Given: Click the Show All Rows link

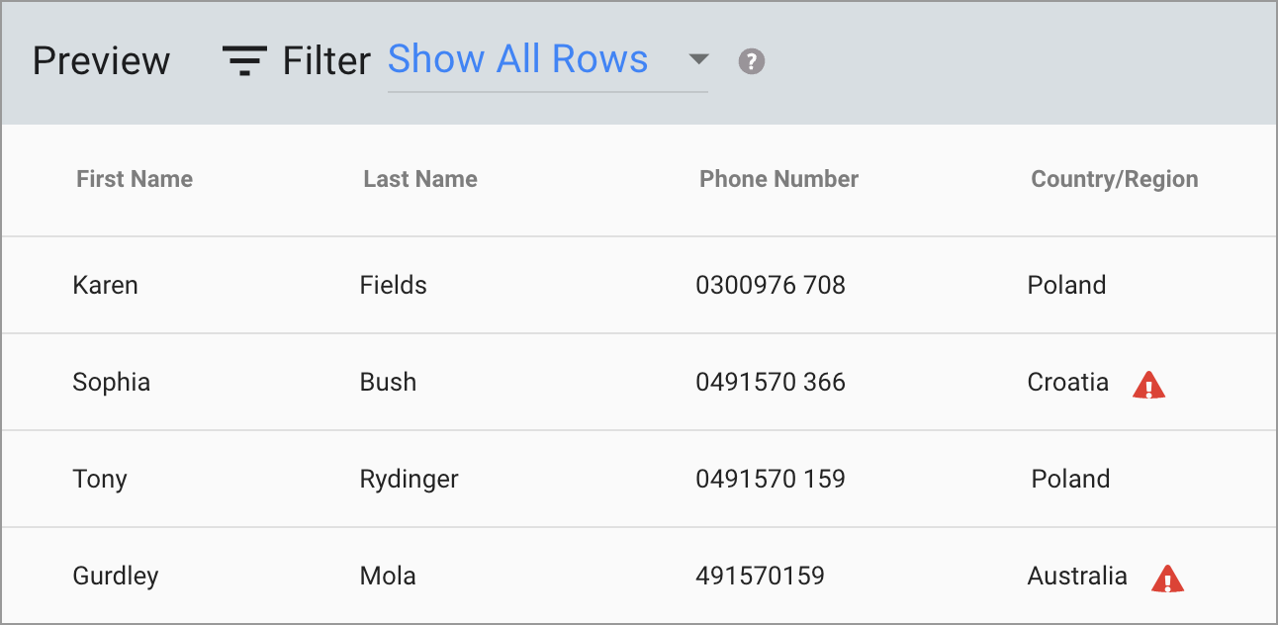Looking at the screenshot, I should 517,59.
